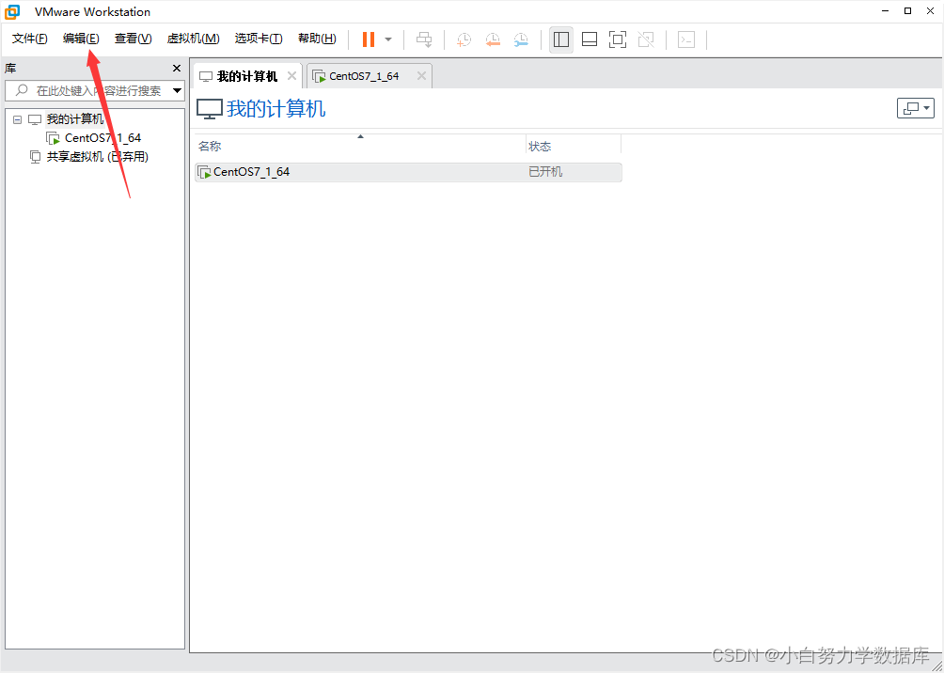Open the 虚拟机(M) menu
Viewport: 944px width, 673px height.
pos(194,39)
